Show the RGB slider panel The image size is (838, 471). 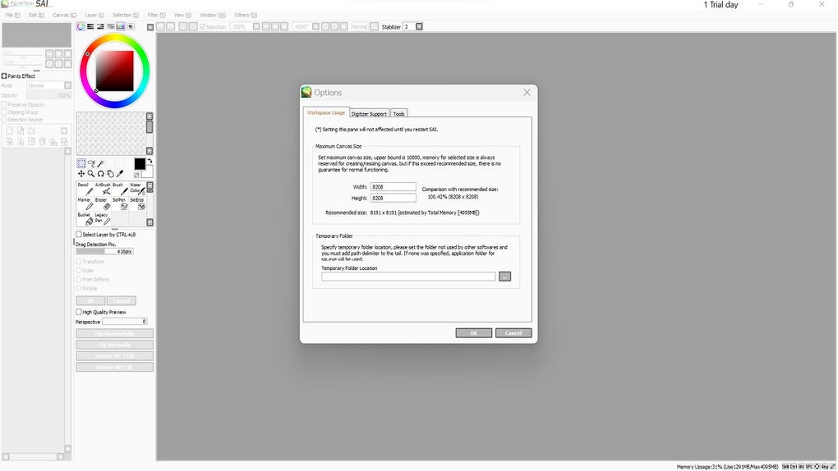point(90,26)
